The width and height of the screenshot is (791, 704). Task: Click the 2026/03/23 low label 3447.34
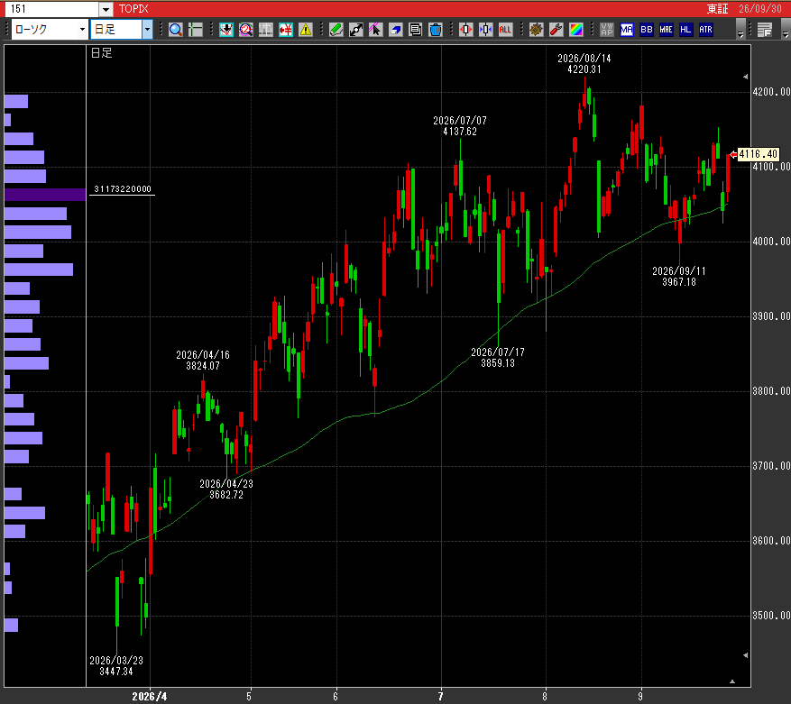click(116, 665)
